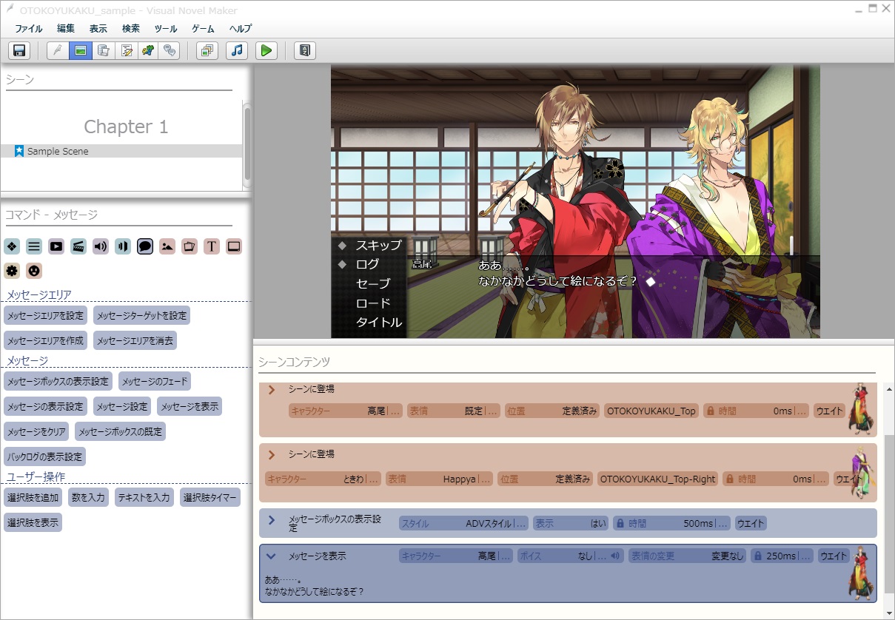Switch to the picture view toolbar icon

click(81, 50)
